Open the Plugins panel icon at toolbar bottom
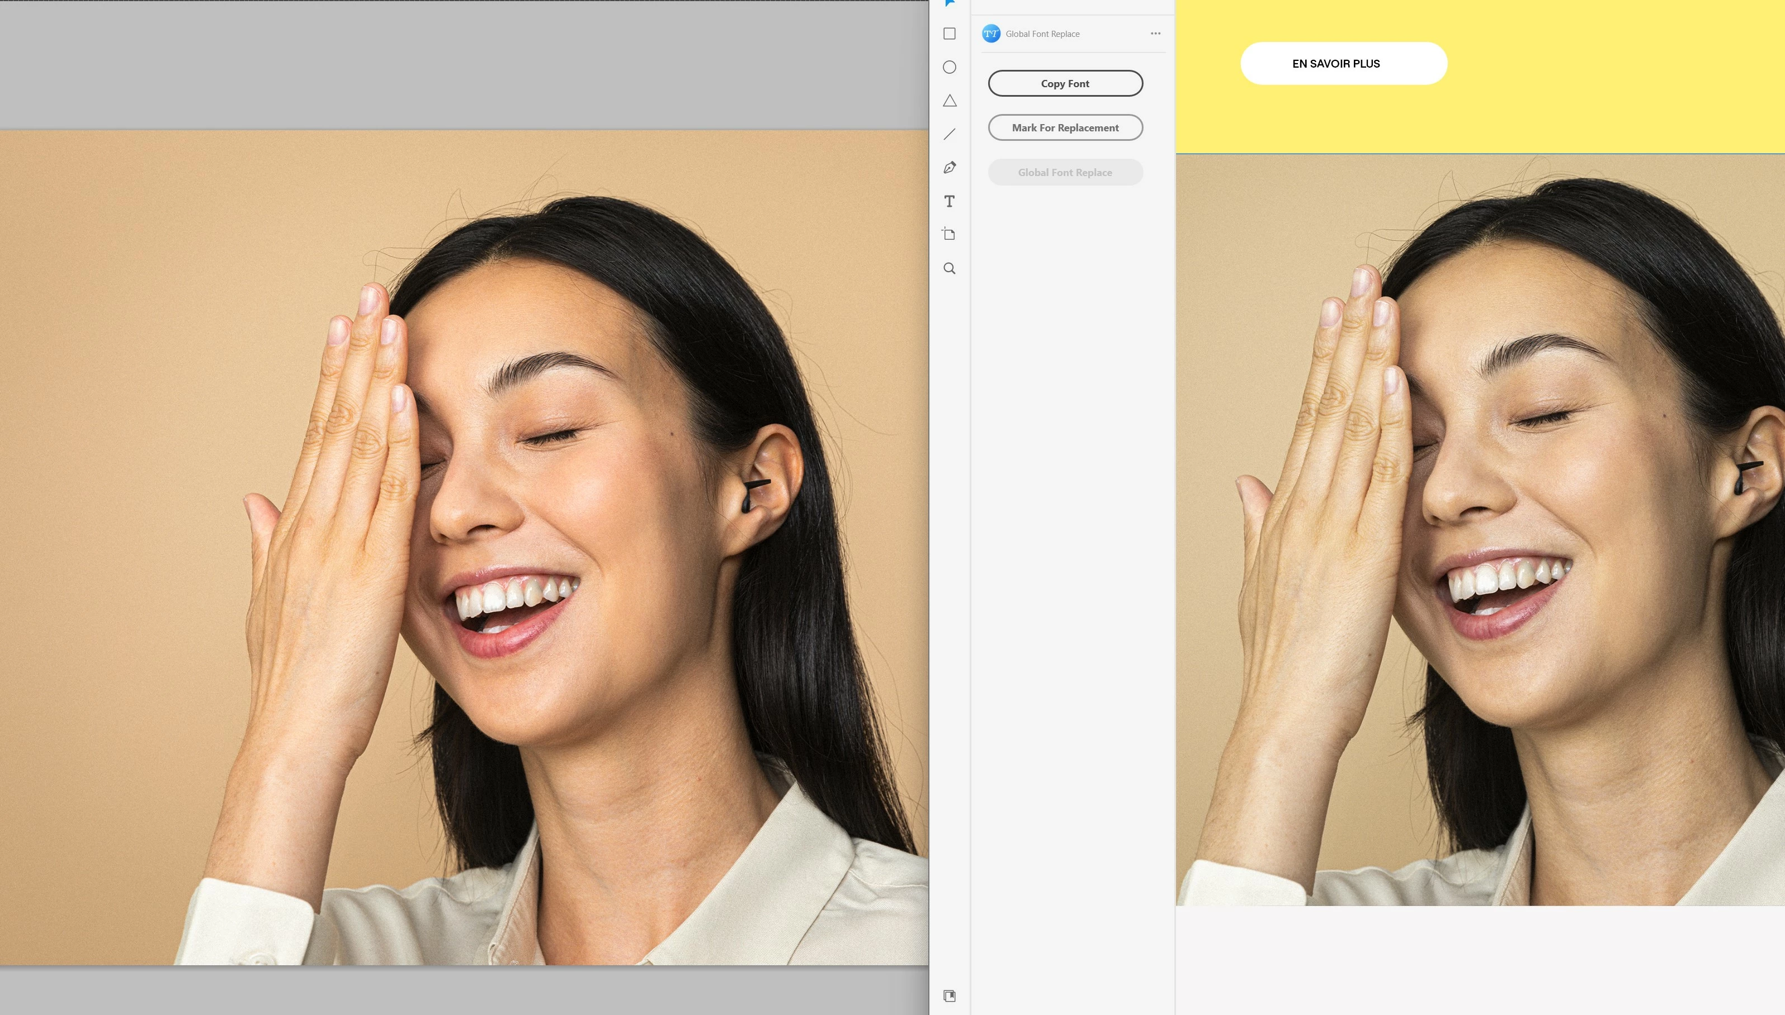Image resolution: width=1785 pixels, height=1015 pixels. click(x=949, y=995)
